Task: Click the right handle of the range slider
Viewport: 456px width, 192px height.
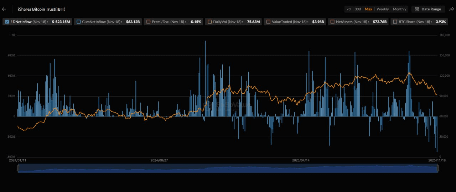Action: pos(438,169)
